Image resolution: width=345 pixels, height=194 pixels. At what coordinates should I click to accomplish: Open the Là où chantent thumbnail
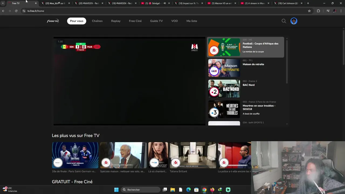[158, 155]
